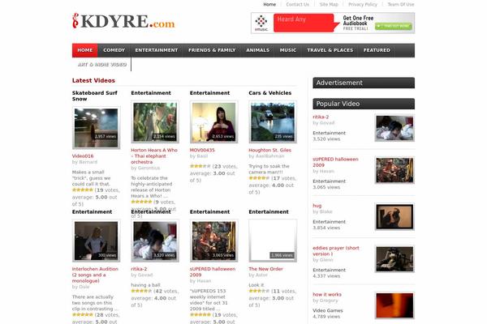Viewport: 487px width, 324px height.
Task: Open The New Order blank thumbnail
Action: [x=273, y=241]
